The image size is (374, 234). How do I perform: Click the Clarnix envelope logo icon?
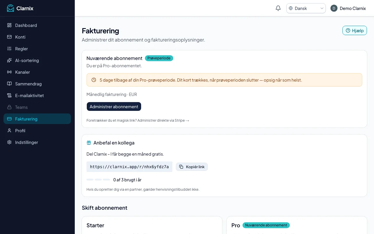[x=11, y=8]
